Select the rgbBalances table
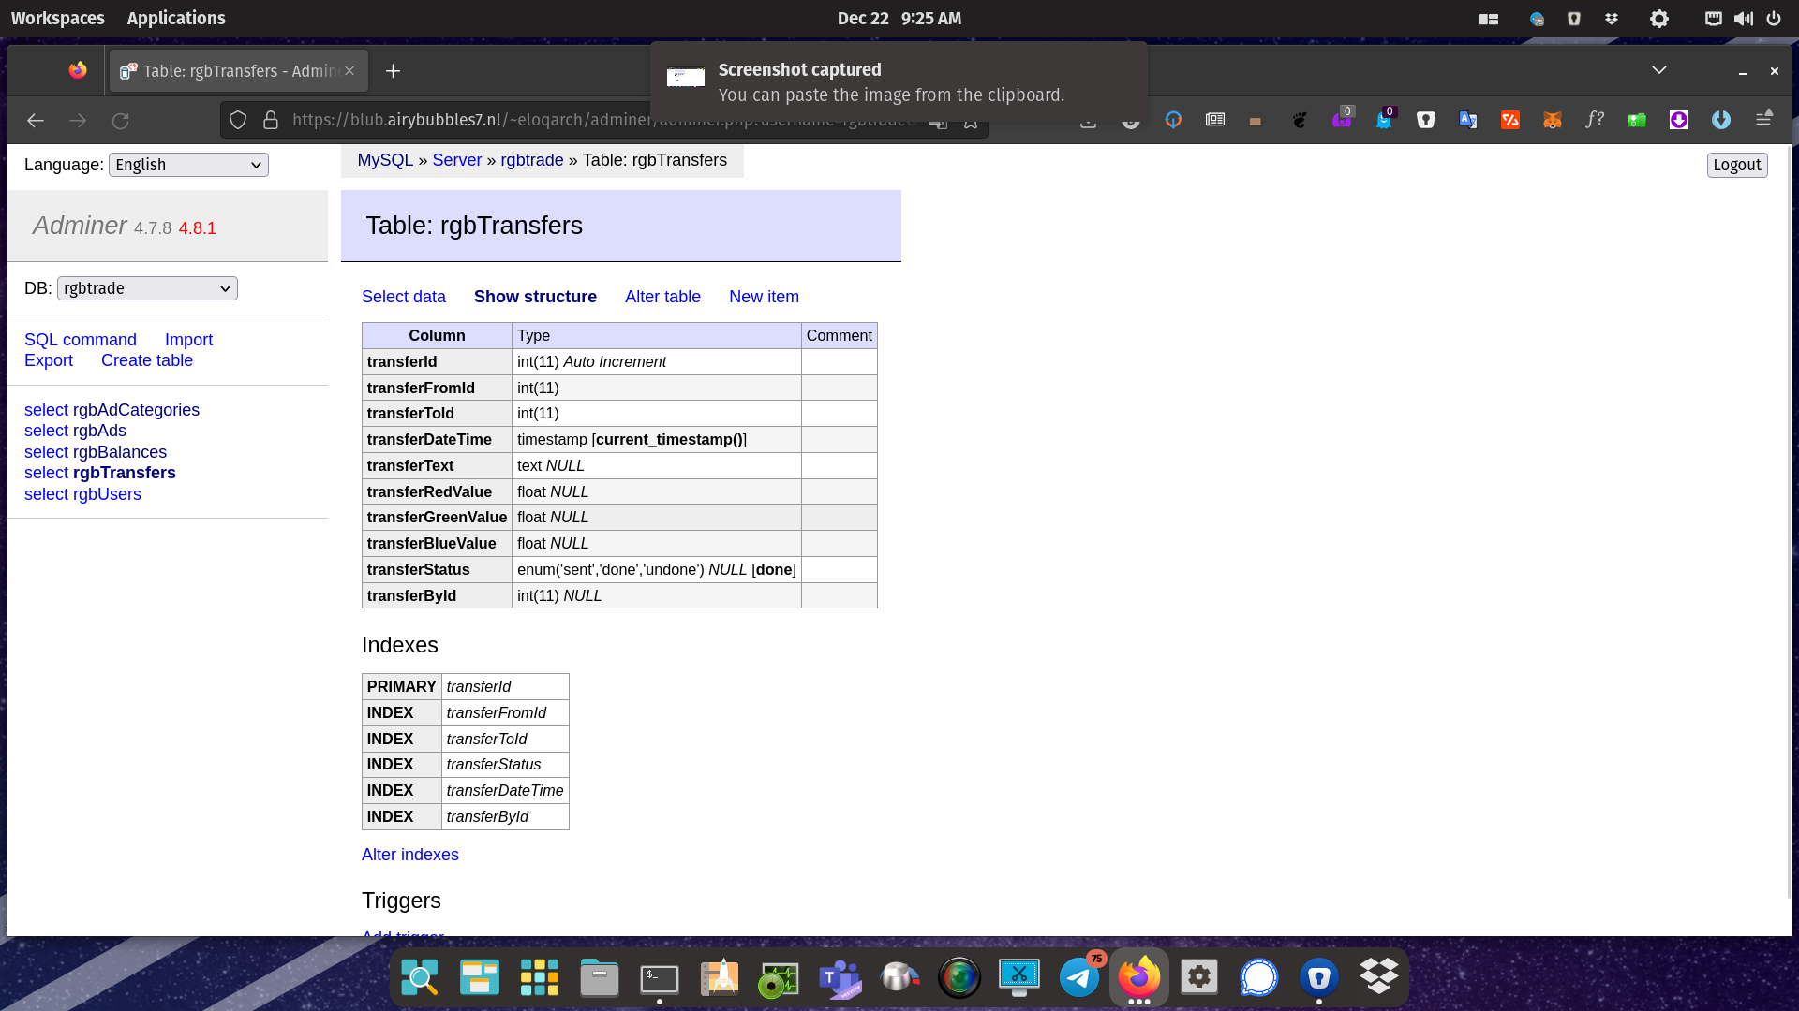Screen dimensions: 1799x1011 coord(120,452)
